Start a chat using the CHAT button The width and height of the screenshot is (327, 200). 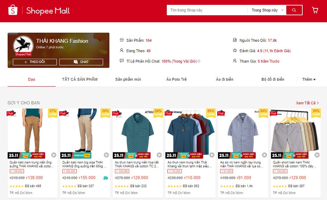pyautogui.click(x=81, y=62)
